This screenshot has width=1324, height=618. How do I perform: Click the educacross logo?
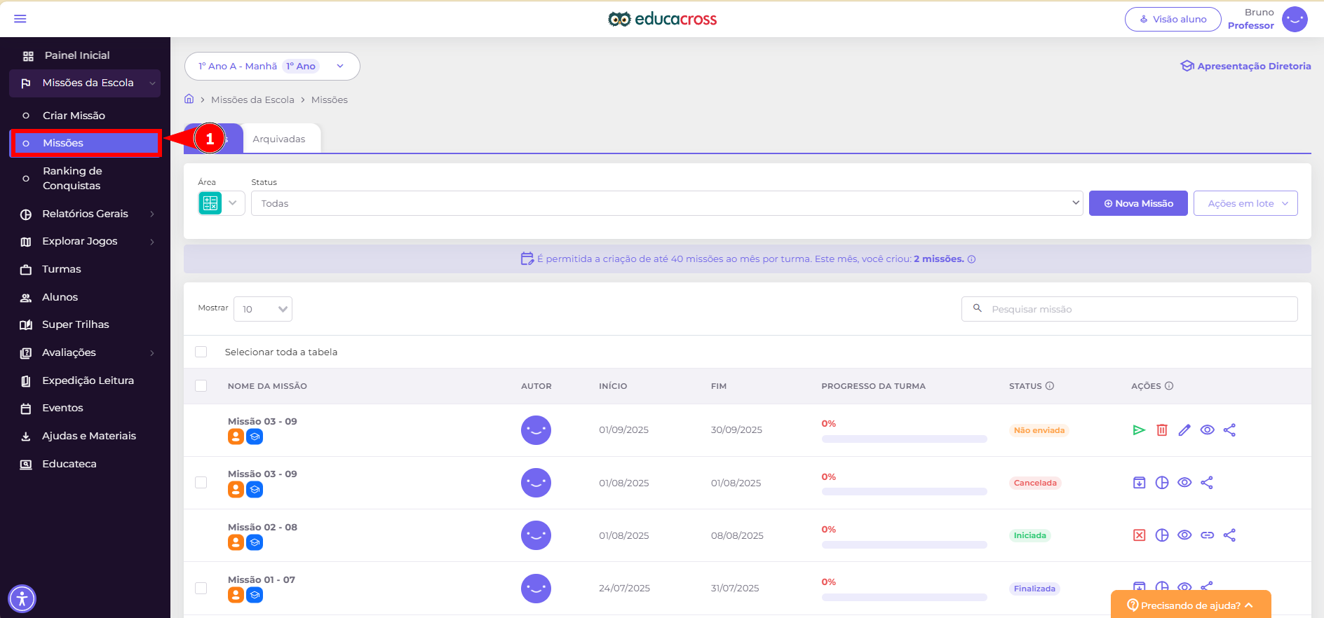coord(662,19)
